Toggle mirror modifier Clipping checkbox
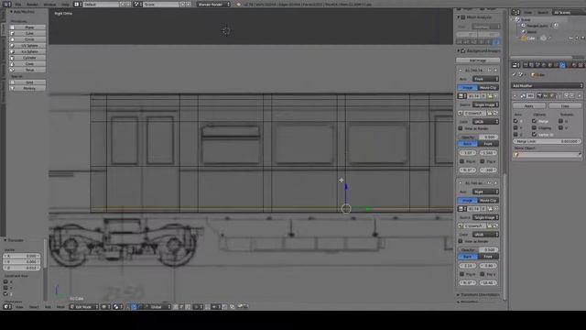Viewport: 586px width, 330px height. coord(534,127)
